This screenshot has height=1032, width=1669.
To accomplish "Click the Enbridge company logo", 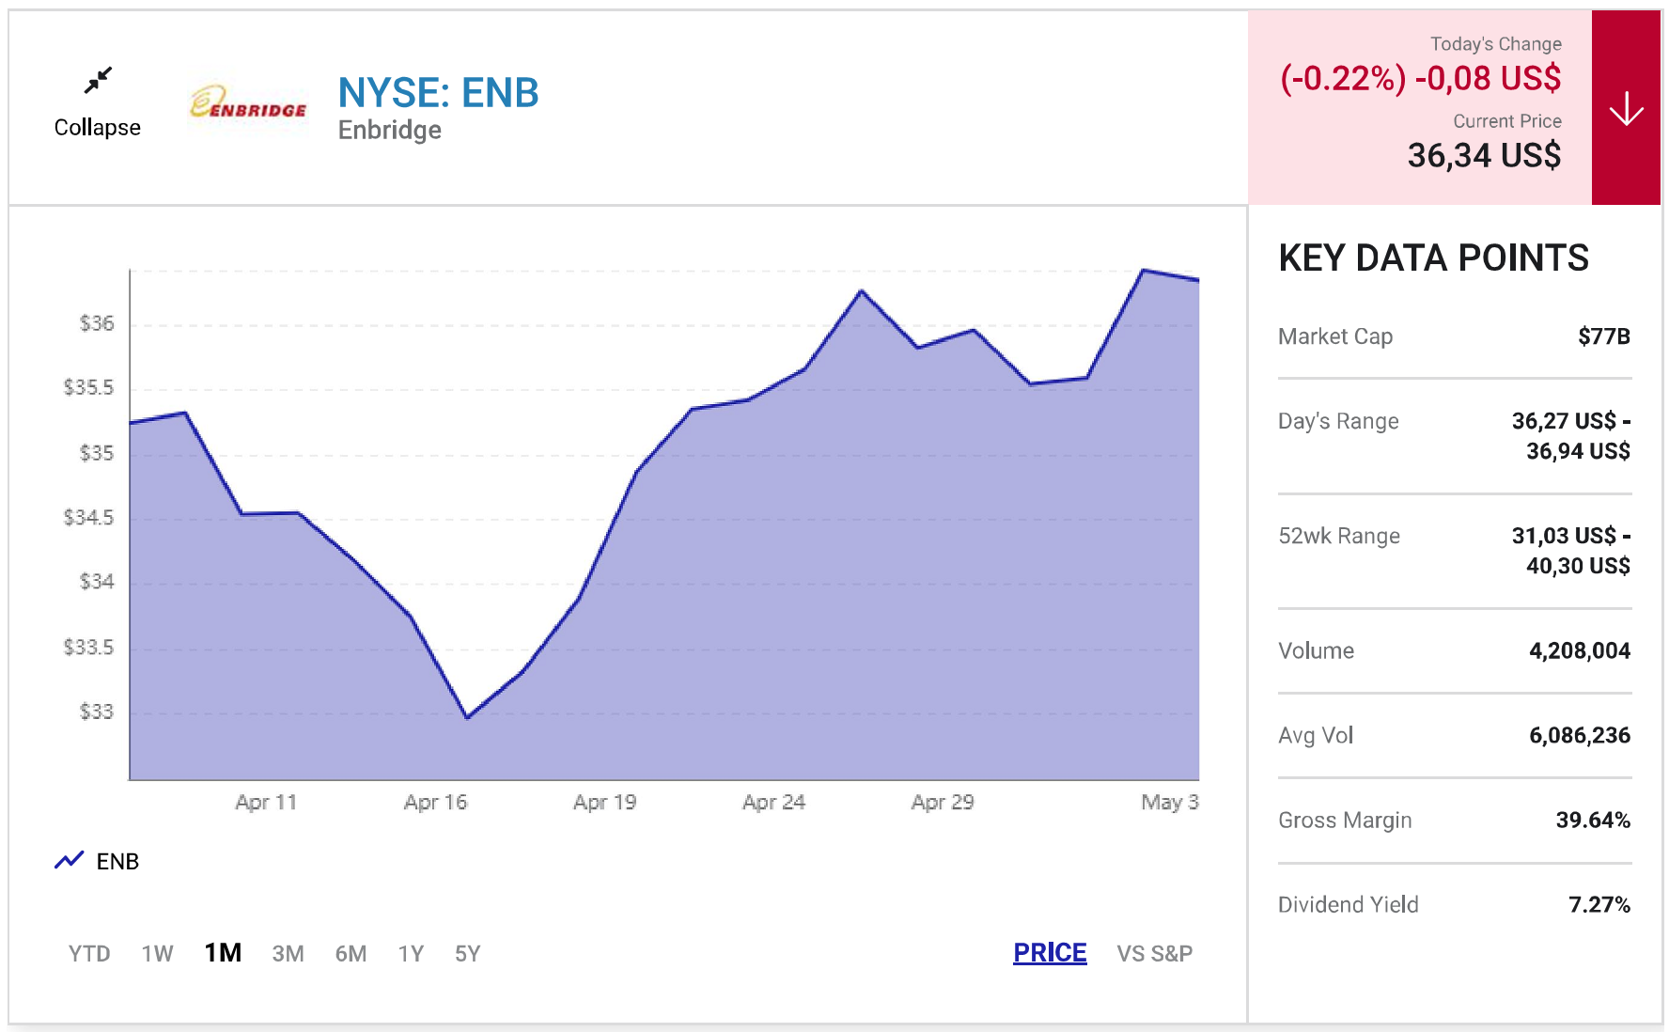I will [x=249, y=103].
